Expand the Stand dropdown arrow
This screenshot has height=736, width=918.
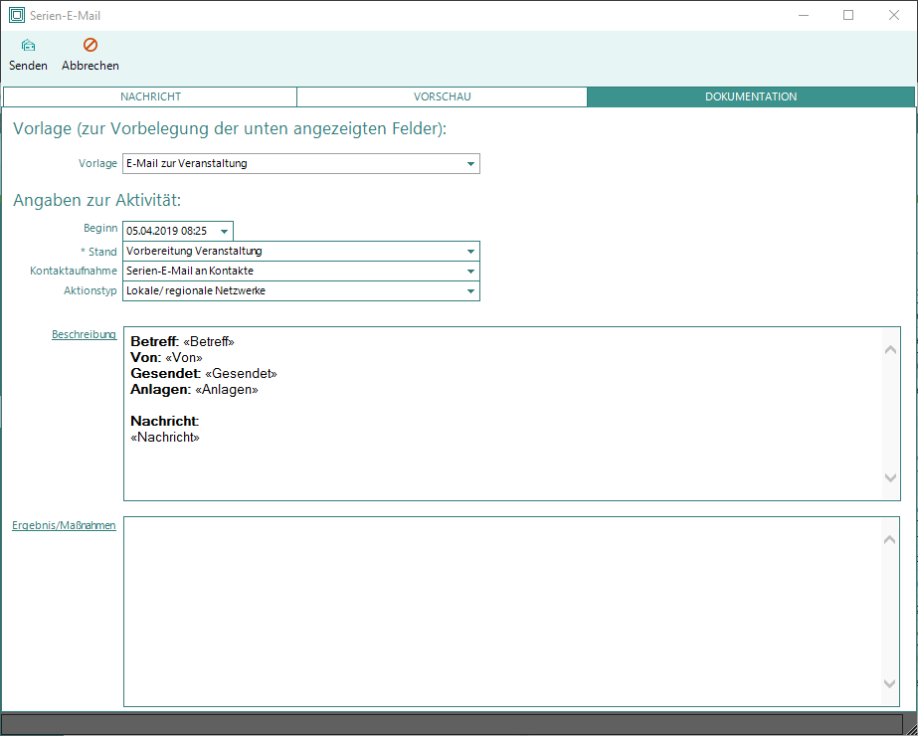(x=470, y=252)
